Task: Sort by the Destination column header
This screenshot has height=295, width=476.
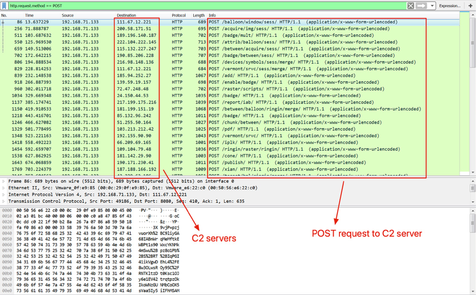Action: [x=126, y=15]
